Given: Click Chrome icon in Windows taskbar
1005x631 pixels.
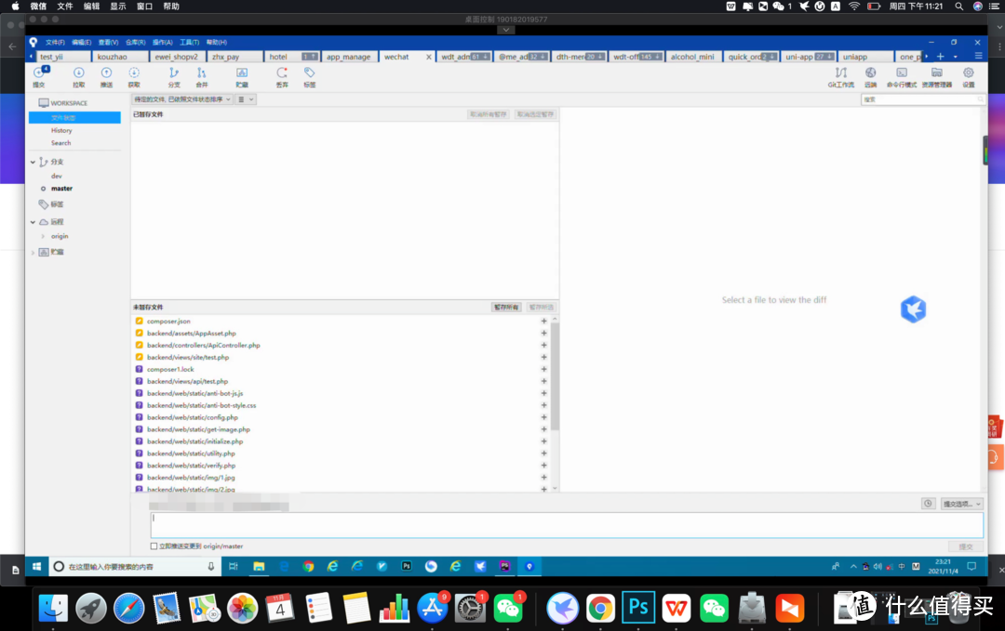Looking at the screenshot, I should (x=308, y=566).
